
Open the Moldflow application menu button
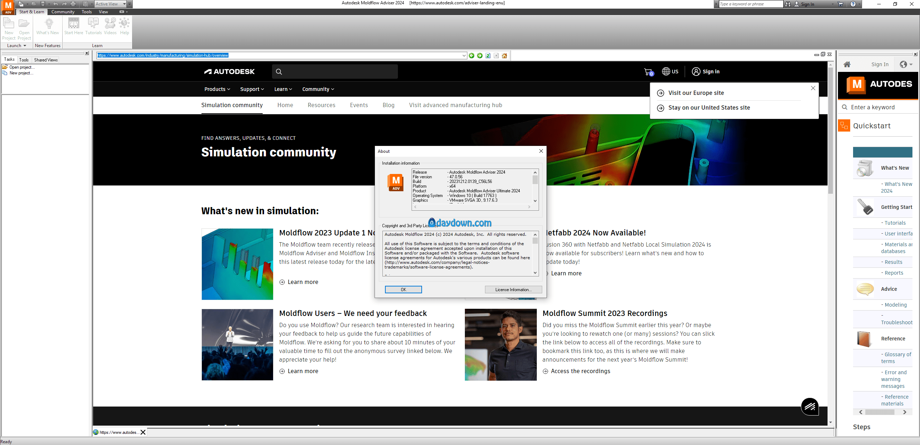pos(8,7)
